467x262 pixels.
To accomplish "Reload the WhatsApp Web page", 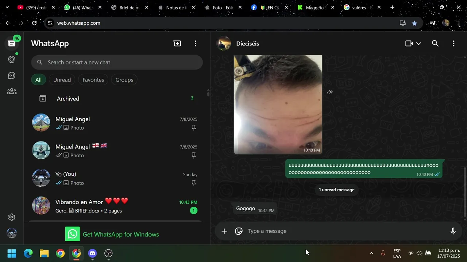I will (x=34, y=23).
